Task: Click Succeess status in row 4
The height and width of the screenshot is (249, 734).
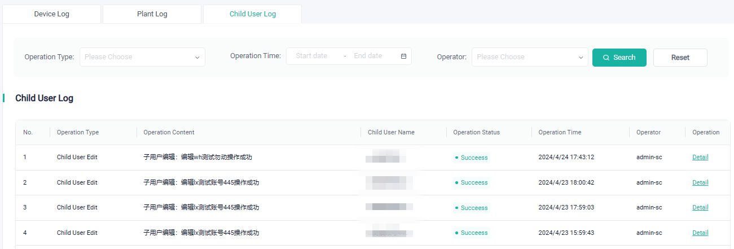Action: pyautogui.click(x=472, y=233)
